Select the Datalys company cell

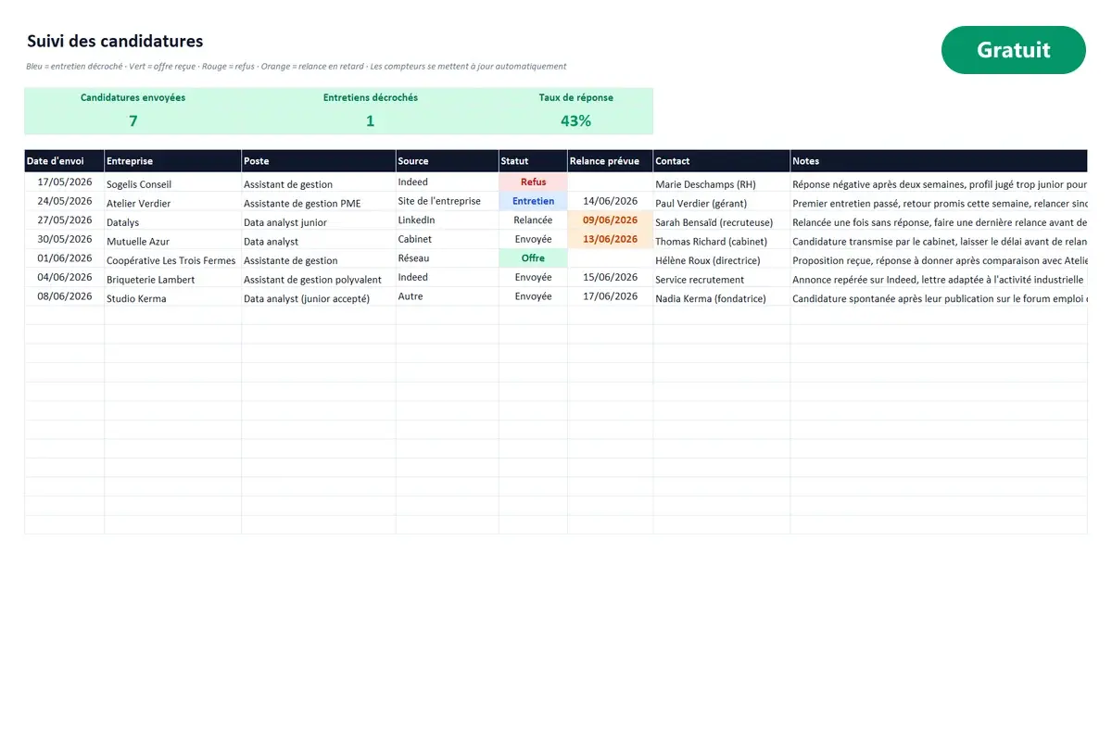pos(173,221)
